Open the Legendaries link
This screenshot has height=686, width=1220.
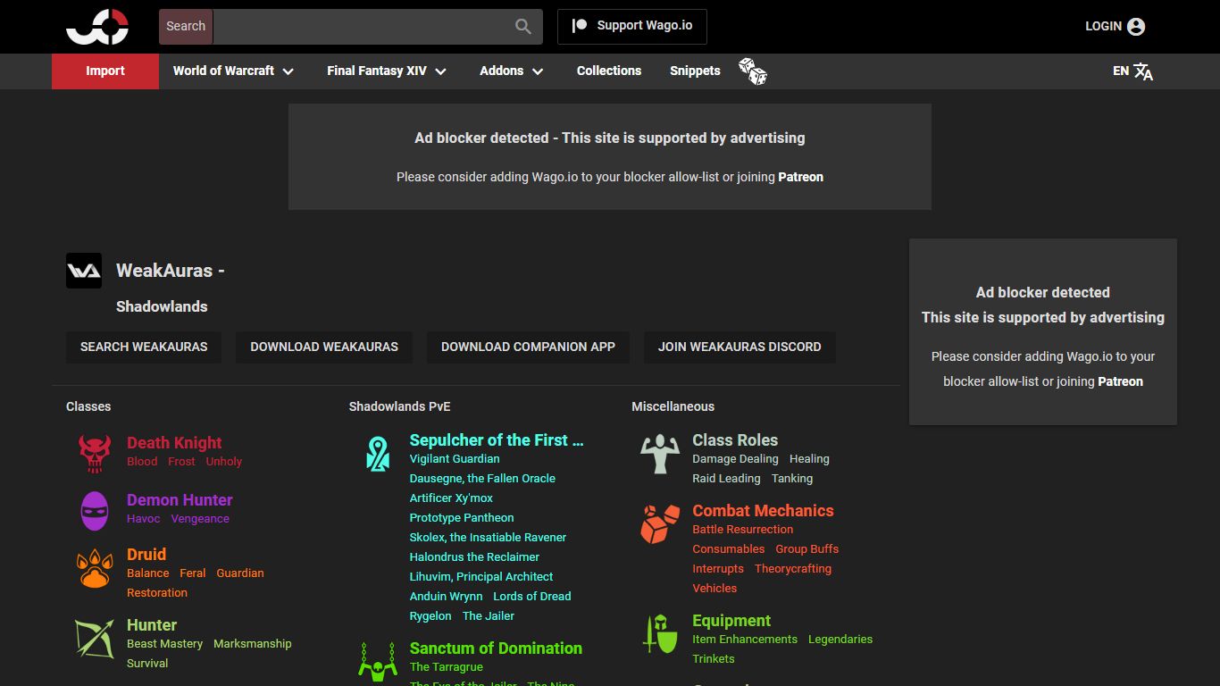[x=840, y=640]
